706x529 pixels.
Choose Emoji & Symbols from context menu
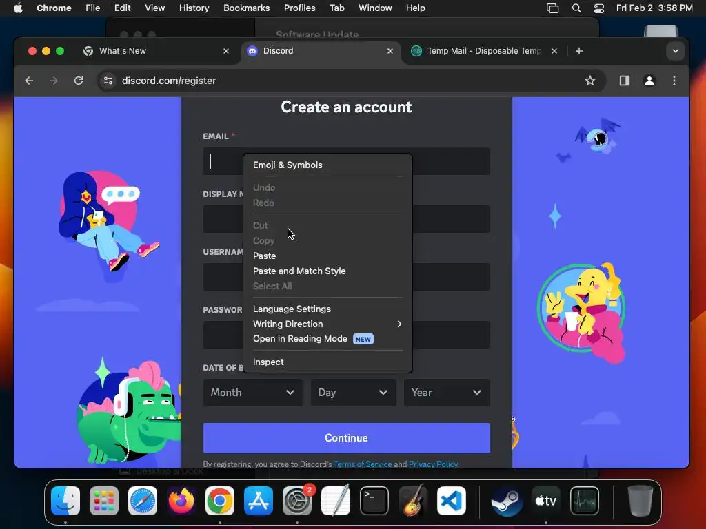[327, 165]
